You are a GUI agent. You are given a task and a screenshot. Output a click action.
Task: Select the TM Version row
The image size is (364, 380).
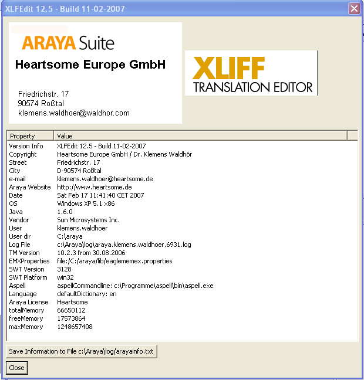[24, 253]
